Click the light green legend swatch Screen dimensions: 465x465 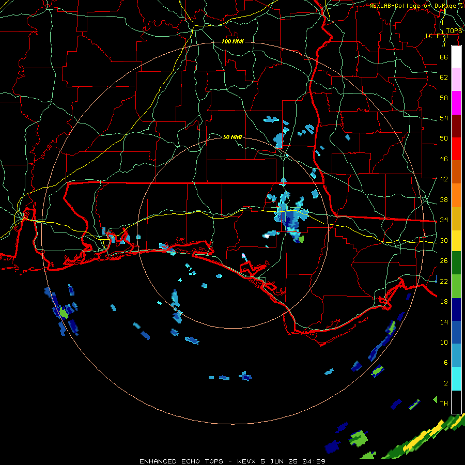pyautogui.click(x=456, y=286)
